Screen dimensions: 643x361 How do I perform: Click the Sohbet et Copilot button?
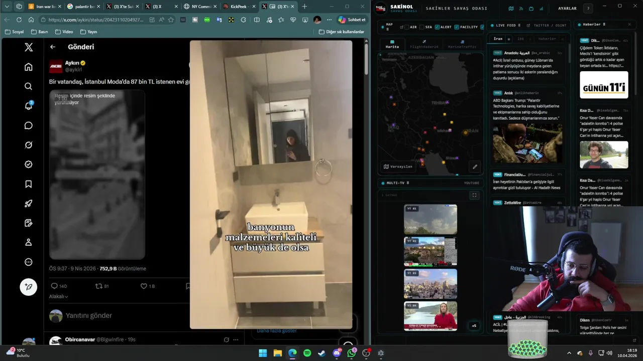(352, 20)
